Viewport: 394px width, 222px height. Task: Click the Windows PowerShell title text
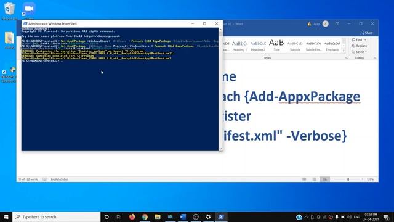click(x=52, y=23)
